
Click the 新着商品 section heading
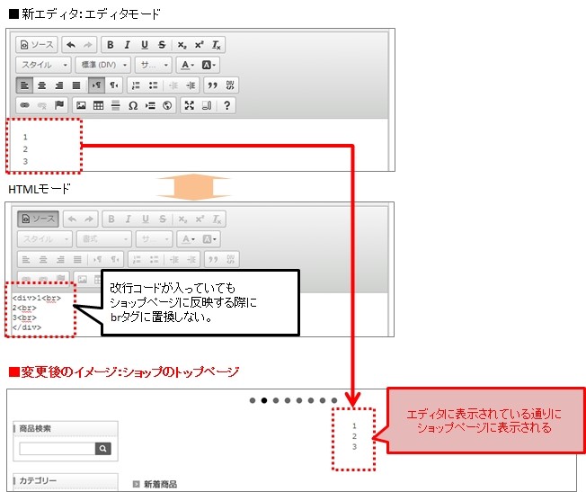[x=161, y=485]
